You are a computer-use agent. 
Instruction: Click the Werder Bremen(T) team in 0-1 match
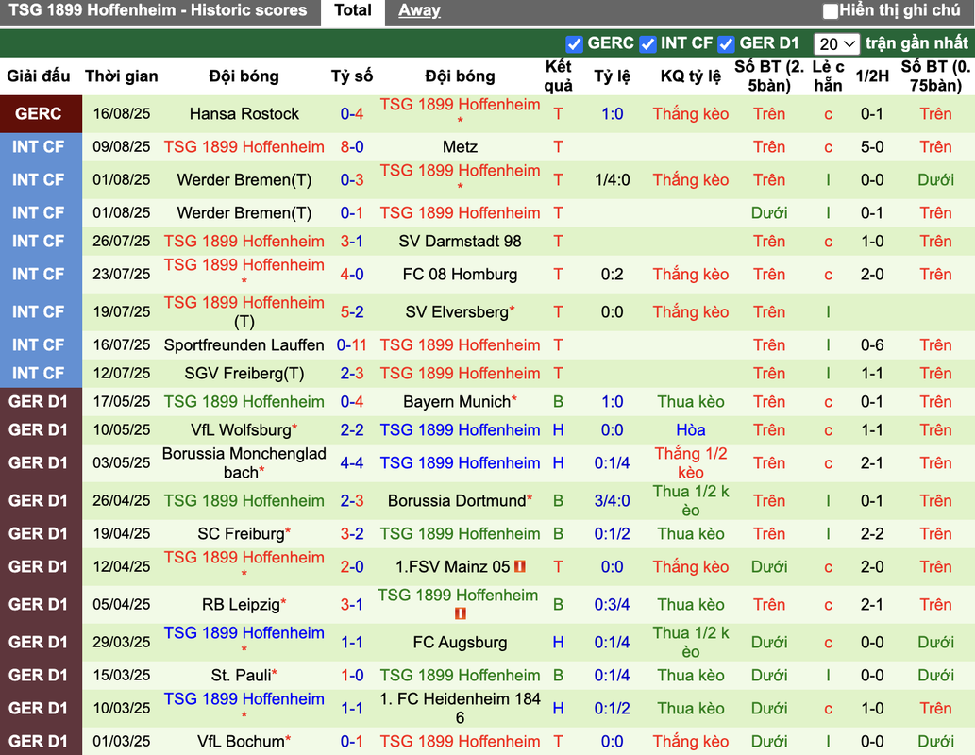click(x=244, y=212)
